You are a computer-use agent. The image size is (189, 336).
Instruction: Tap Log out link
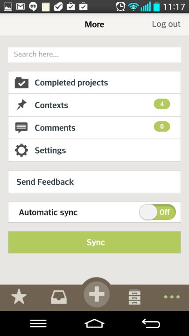point(166,24)
